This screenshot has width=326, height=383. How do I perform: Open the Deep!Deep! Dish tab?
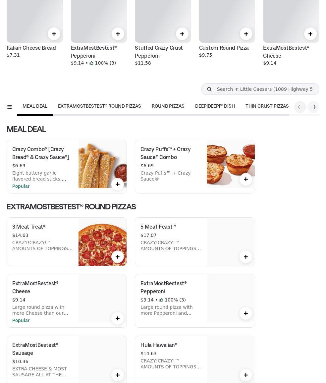click(215, 106)
